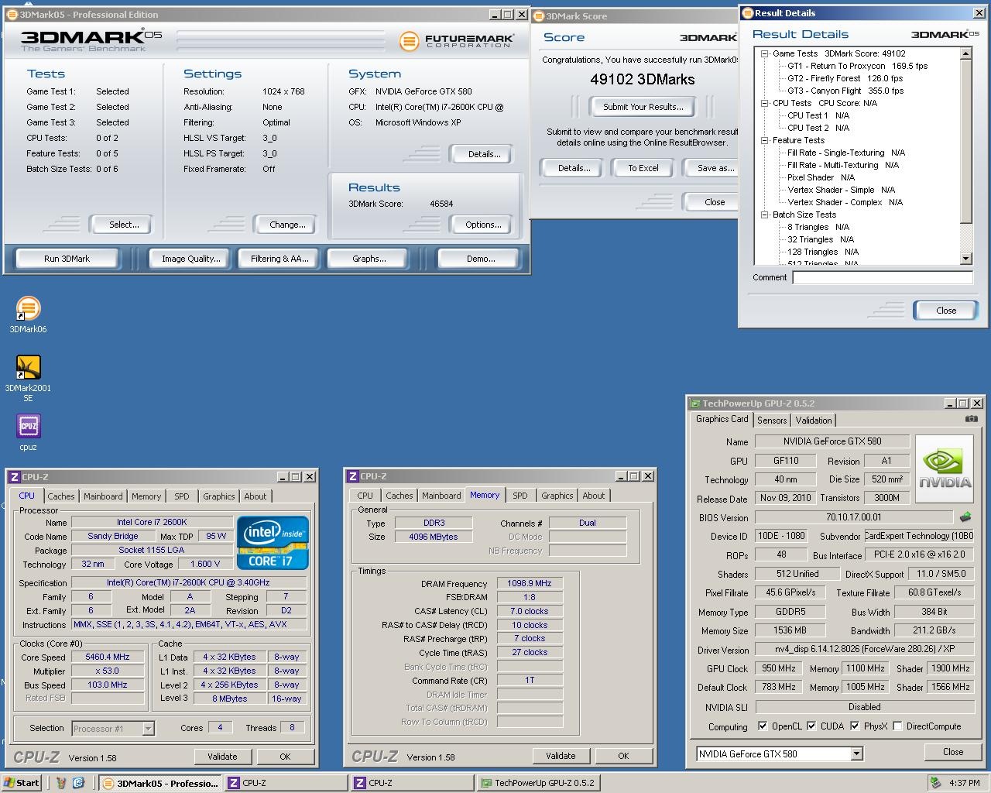
Task: Click the Intel Core i7 logo in CPU-Z
Action: coord(273,542)
